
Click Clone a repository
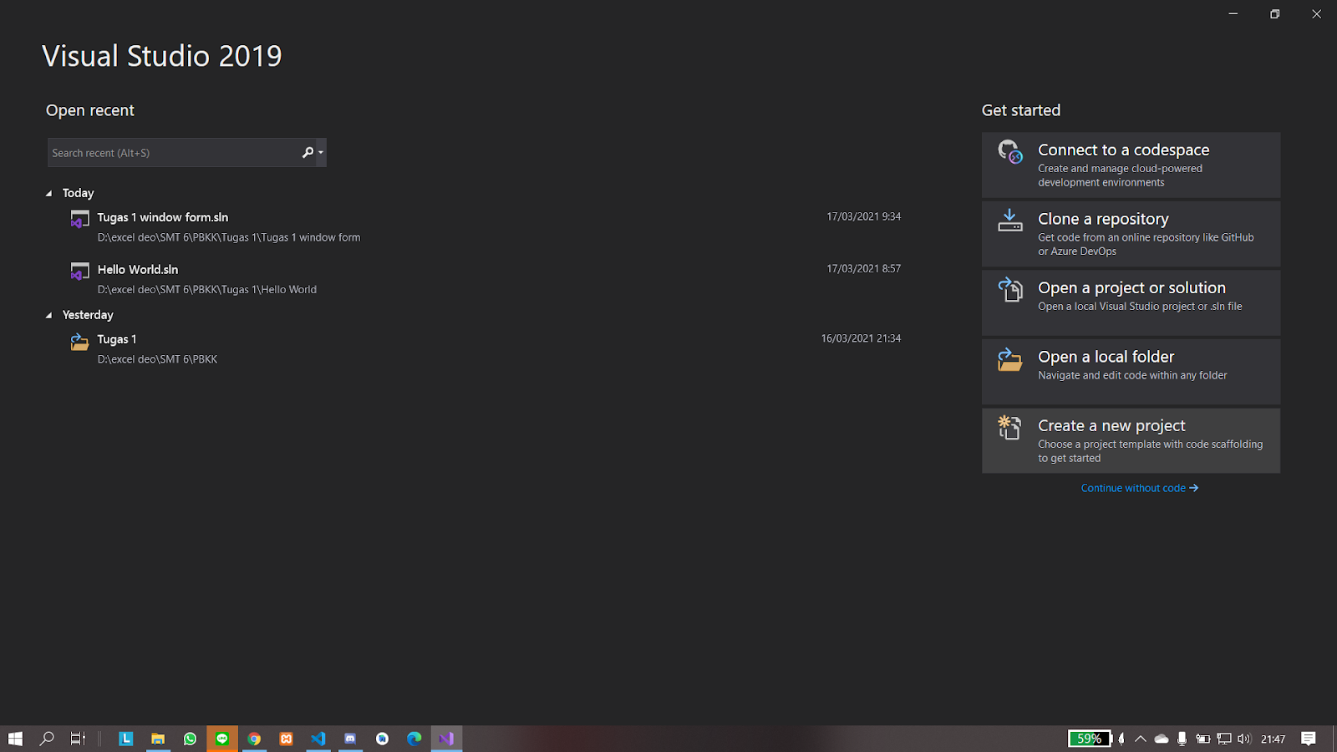(x=1131, y=234)
